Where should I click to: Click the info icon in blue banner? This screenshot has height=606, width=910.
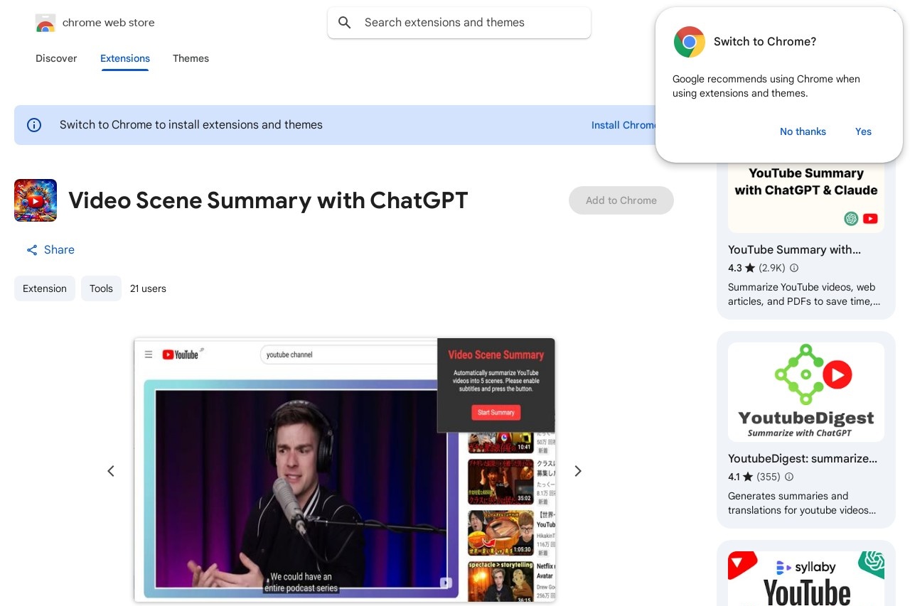34,125
